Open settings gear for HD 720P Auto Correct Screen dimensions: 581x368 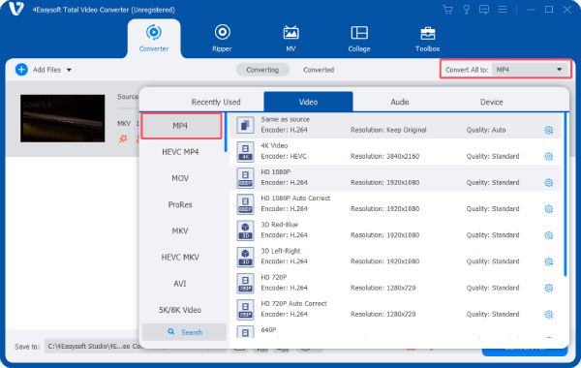[549, 315]
